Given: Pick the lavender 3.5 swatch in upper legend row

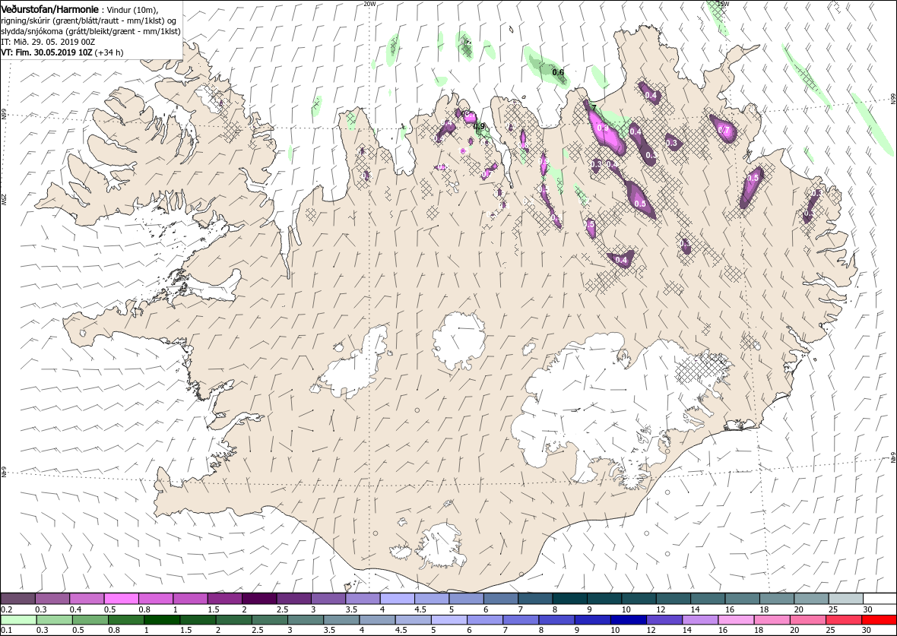Looking at the screenshot, I should click(x=363, y=598).
